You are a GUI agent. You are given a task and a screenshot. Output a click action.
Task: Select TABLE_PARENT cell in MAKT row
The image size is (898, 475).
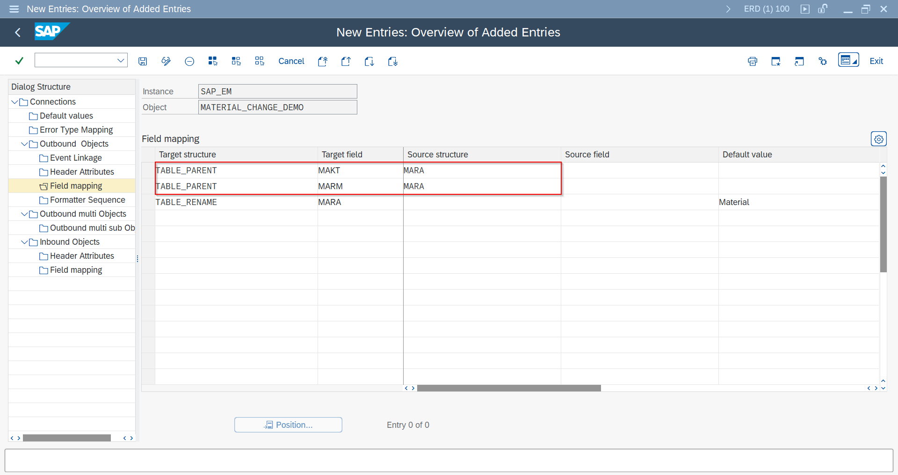tap(237, 170)
